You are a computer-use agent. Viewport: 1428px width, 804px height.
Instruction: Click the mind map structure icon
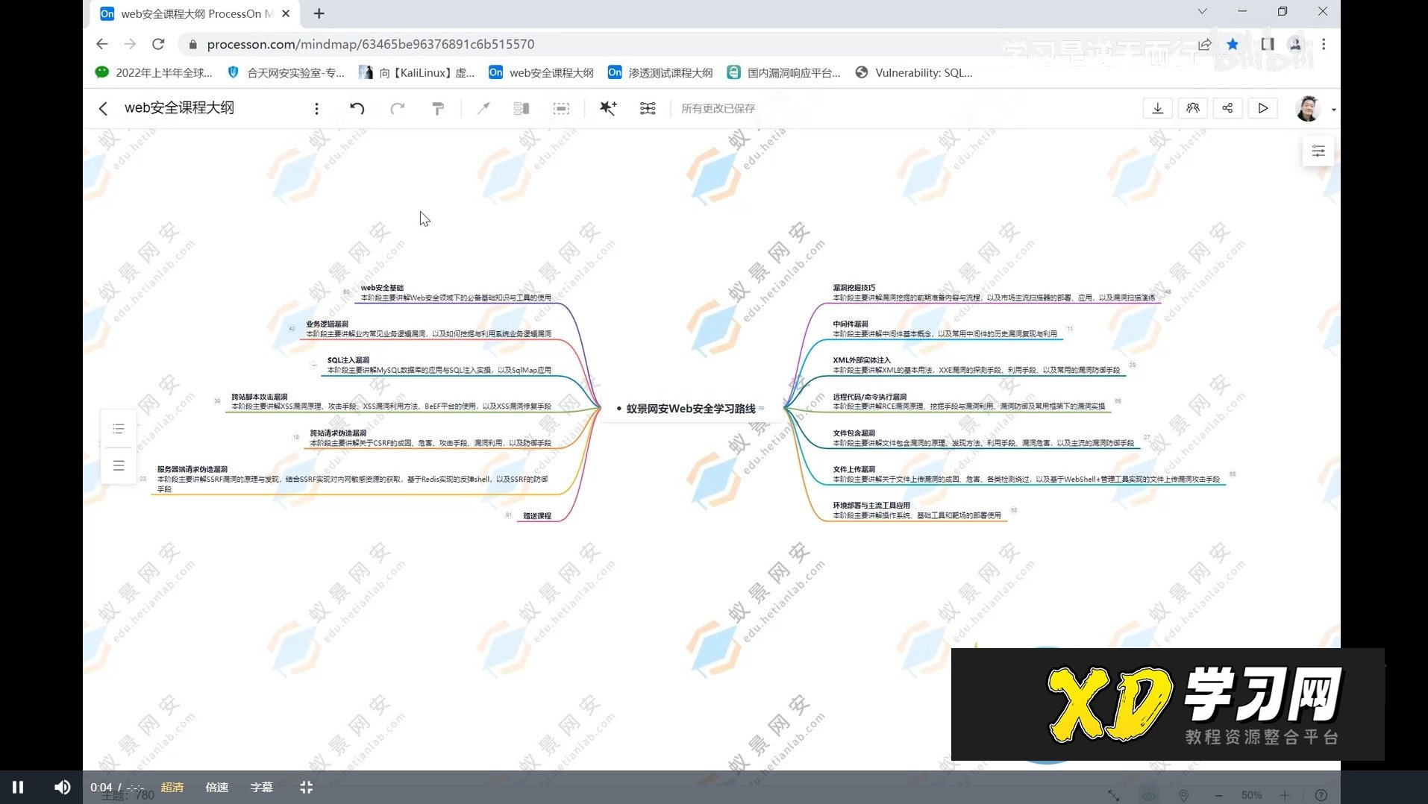click(648, 108)
